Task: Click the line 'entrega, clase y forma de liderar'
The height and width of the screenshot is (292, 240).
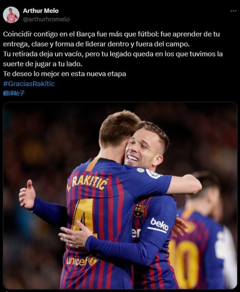Action: point(96,44)
